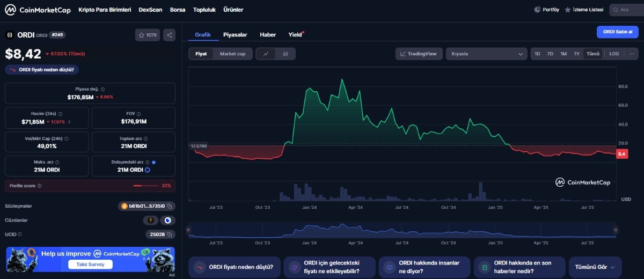Ask ORDI hakkında insanlar ne diyor?
Viewport: 644px width, 279px height.
(x=425, y=267)
